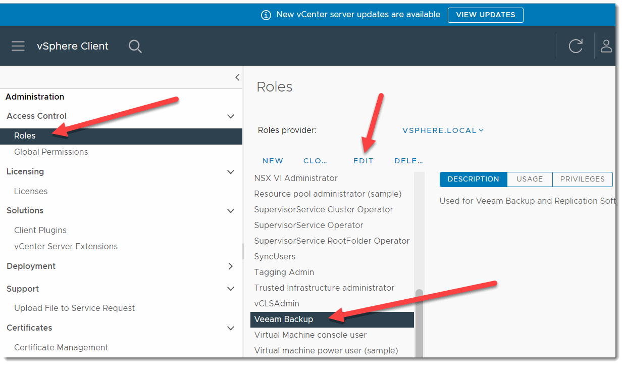Collapse the Access Control section

(x=231, y=116)
